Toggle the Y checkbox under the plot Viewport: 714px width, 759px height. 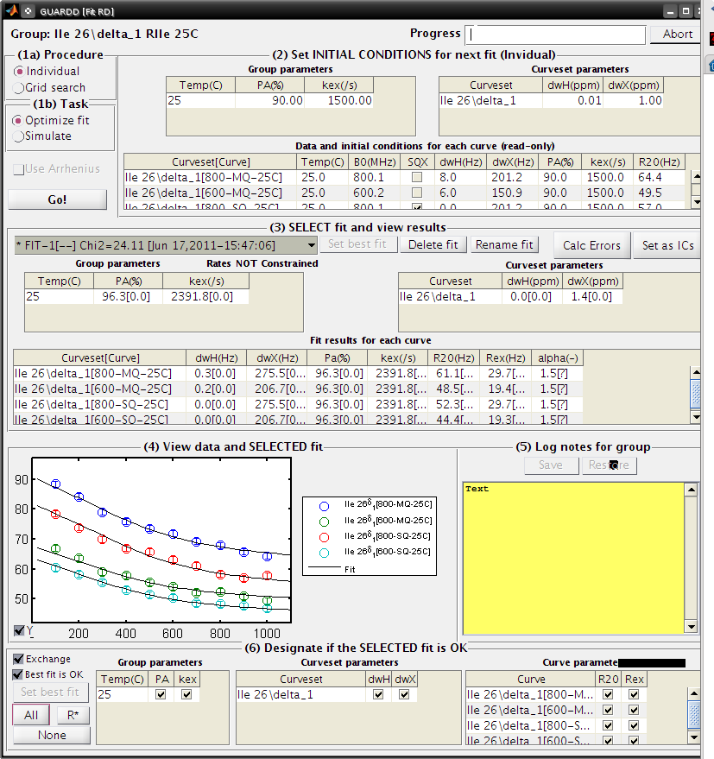(x=19, y=630)
